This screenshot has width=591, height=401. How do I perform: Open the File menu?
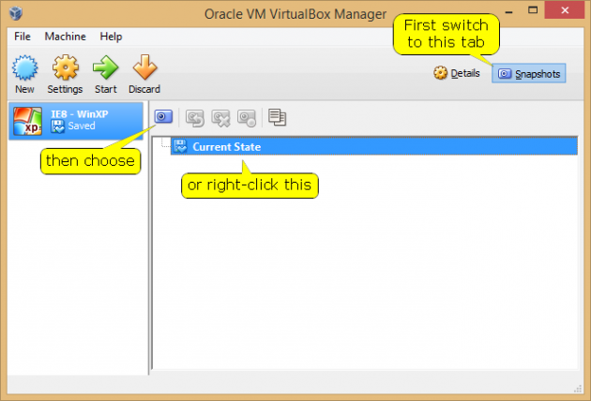pyautogui.click(x=23, y=37)
